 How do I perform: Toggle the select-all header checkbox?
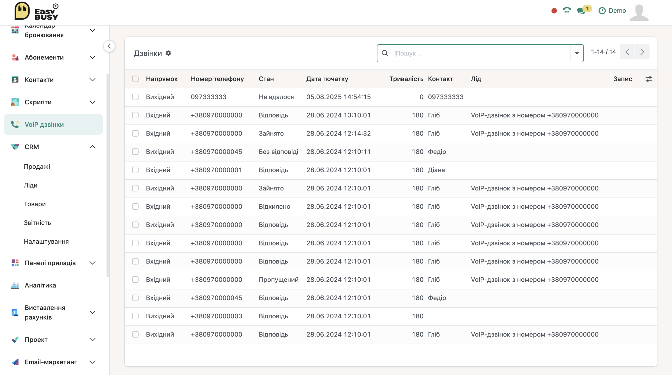pyautogui.click(x=135, y=79)
